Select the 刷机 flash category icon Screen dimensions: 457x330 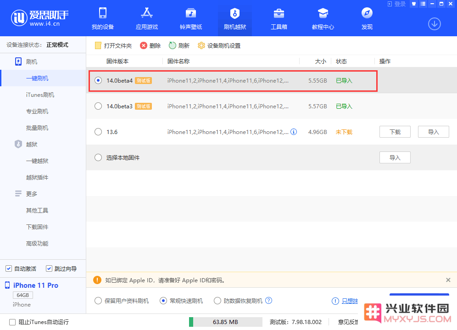pos(18,62)
